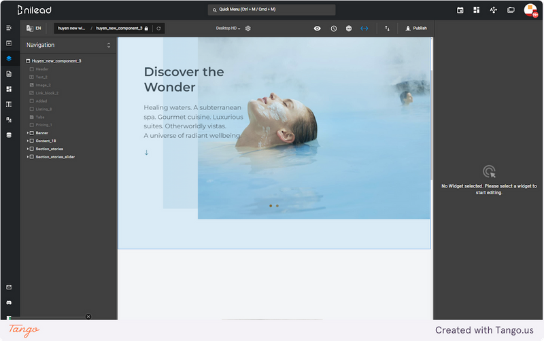Expand the Section_stories_slider item
Image resolution: width=544 pixels, height=341 pixels.
[x=28, y=157]
